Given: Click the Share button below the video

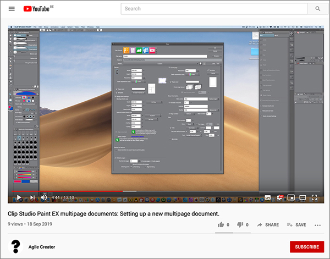Looking at the screenshot, I should pyautogui.click(x=267, y=225).
